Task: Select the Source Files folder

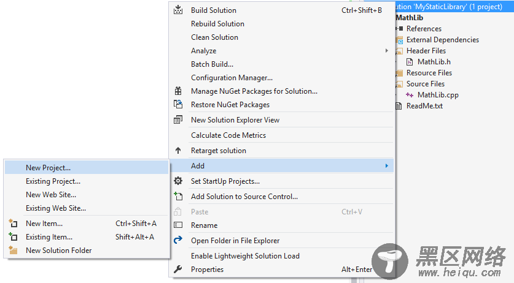Action: 426,84
